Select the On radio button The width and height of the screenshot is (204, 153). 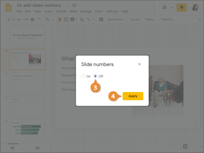[x=83, y=76]
